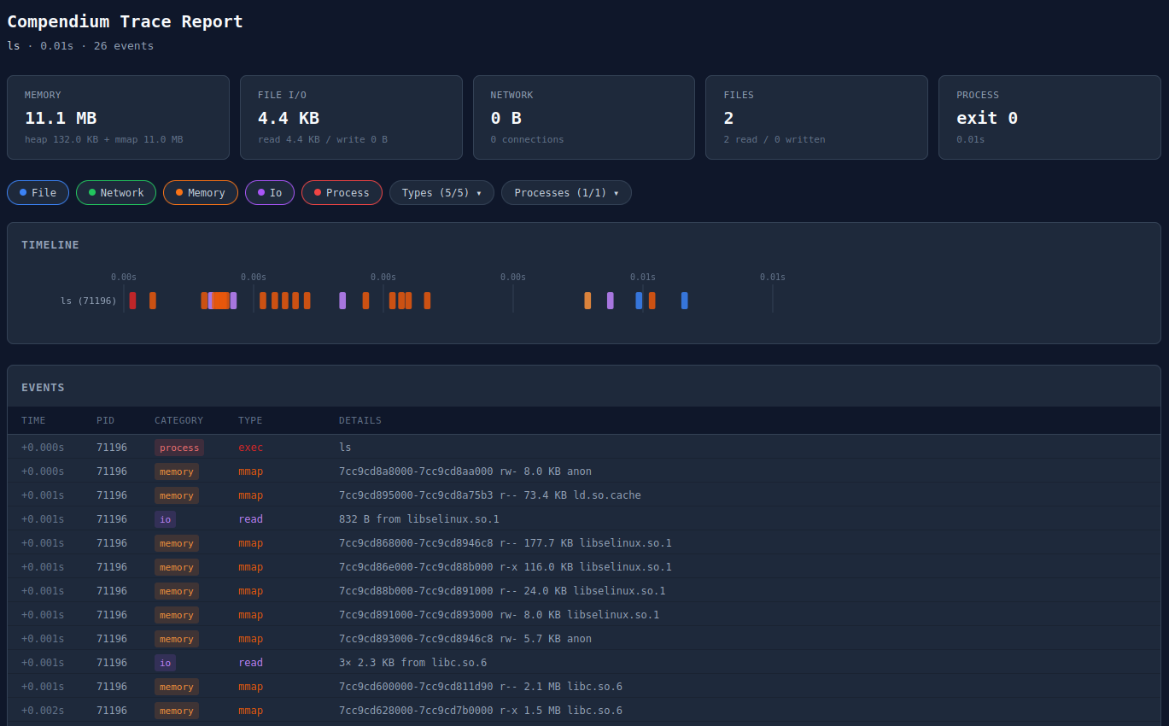Toggle the Process filter pill
The image size is (1169, 726).
pyautogui.click(x=341, y=193)
